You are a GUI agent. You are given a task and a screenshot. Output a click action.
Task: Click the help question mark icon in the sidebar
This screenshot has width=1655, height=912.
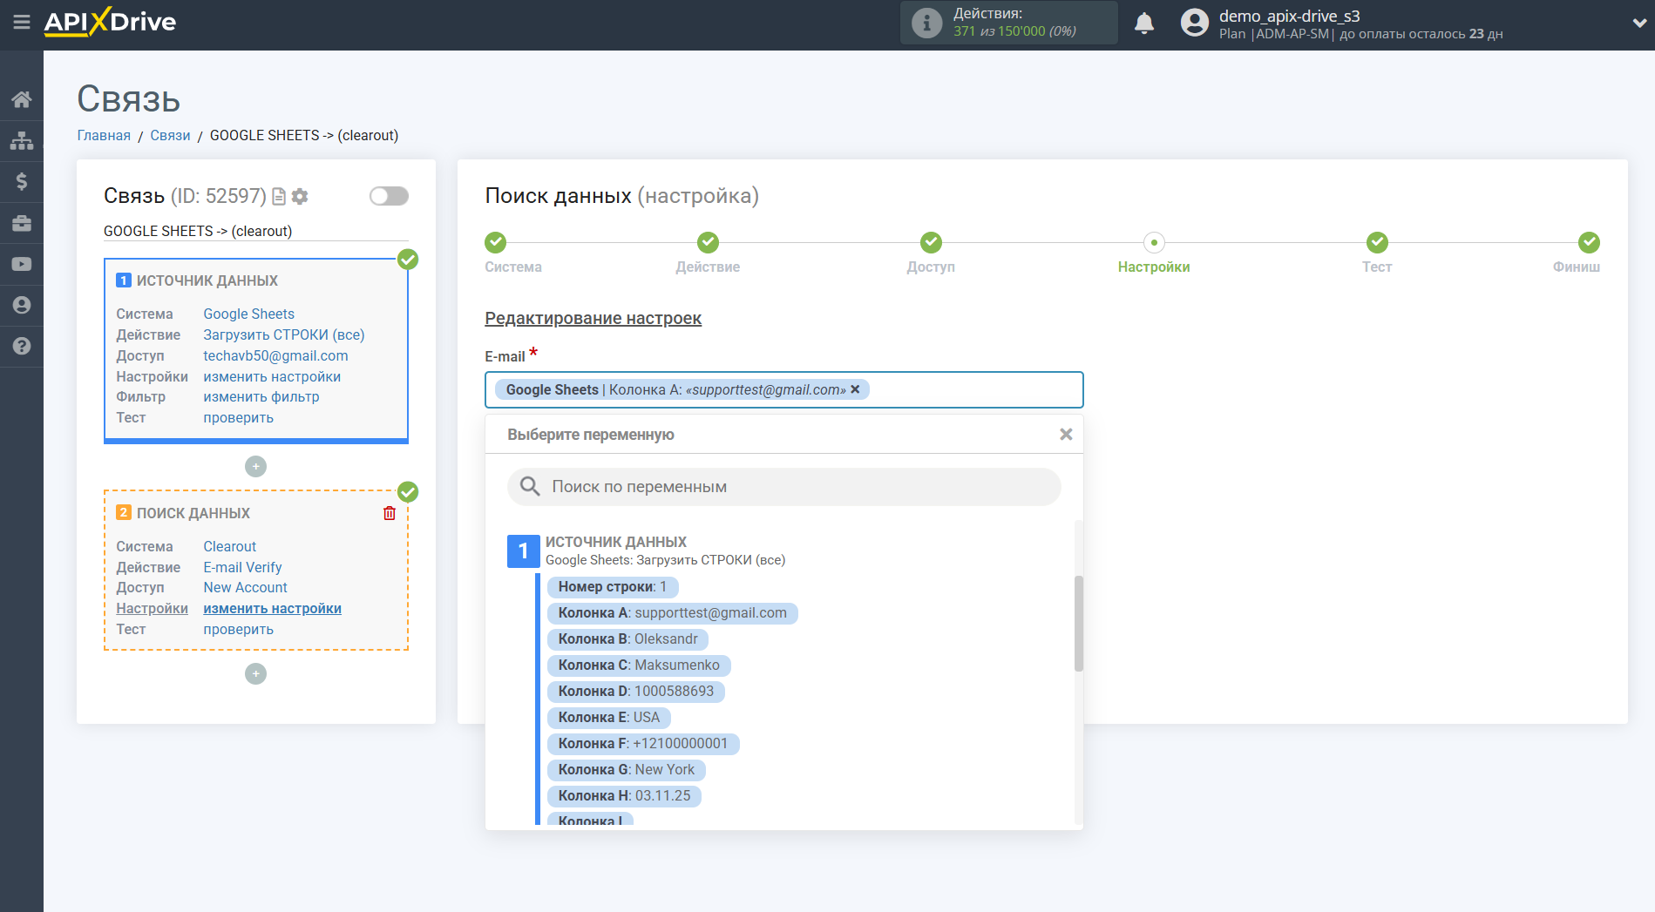pyautogui.click(x=22, y=346)
